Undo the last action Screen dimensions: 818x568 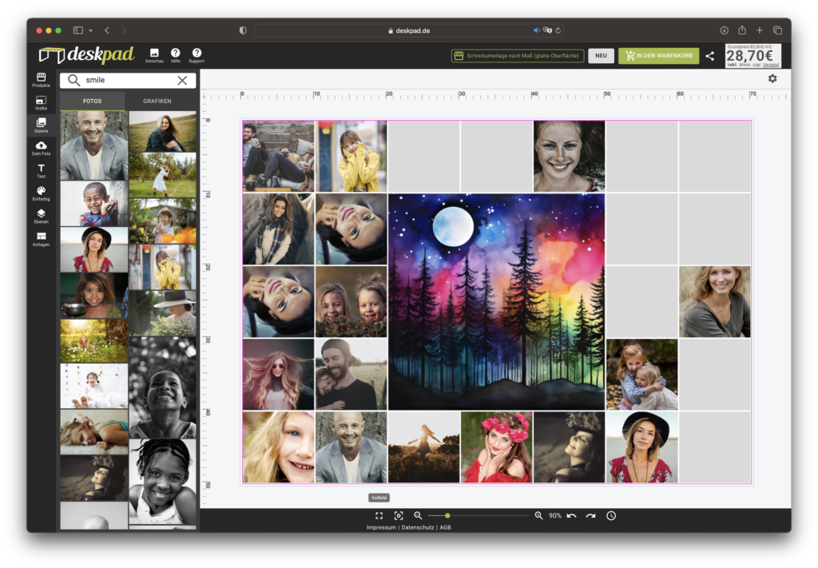coord(571,516)
